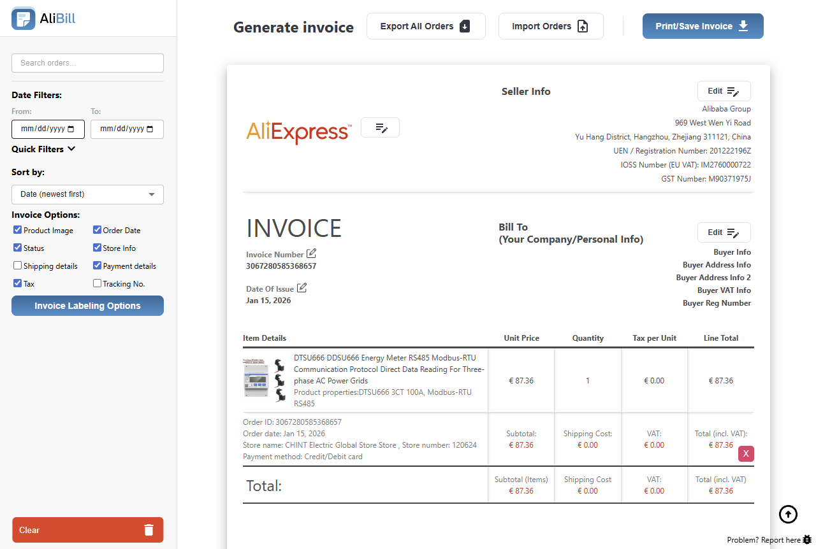The width and height of the screenshot is (816, 549).
Task: Remove the order using the red X icon
Action: (x=746, y=453)
